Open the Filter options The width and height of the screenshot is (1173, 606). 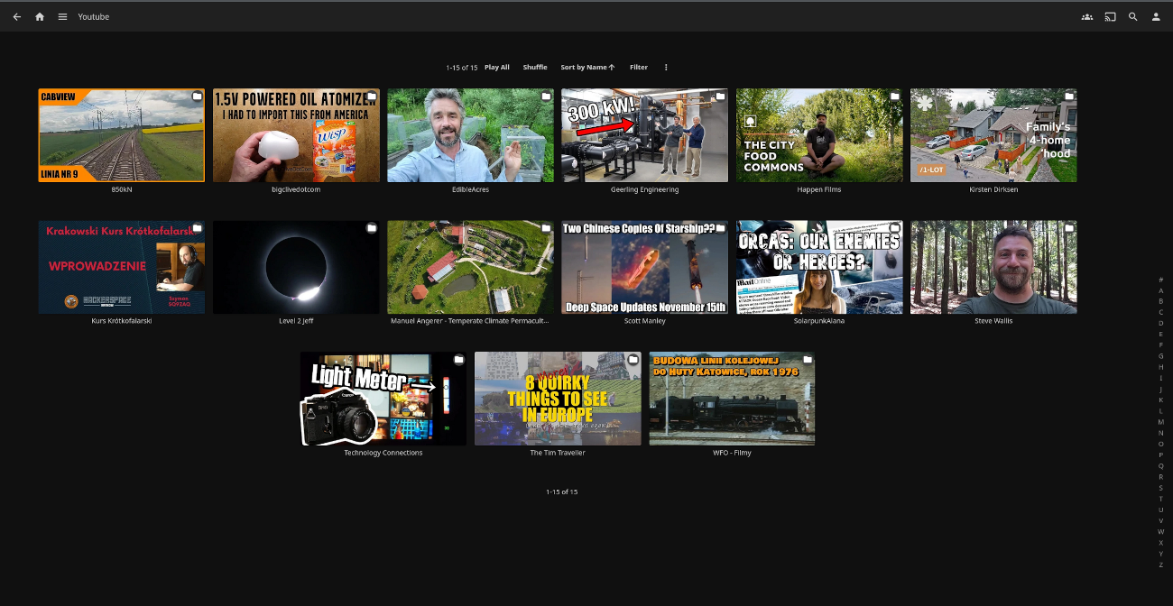[639, 67]
